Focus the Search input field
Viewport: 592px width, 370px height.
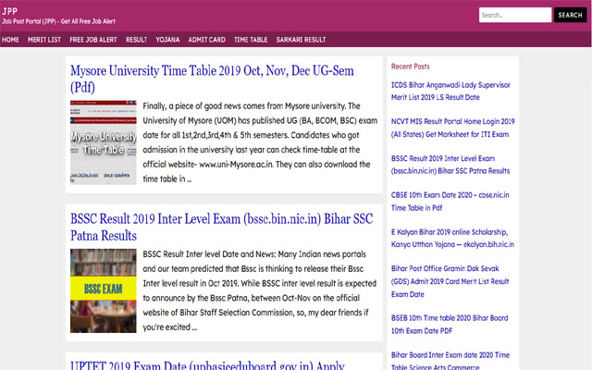tap(515, 15)
